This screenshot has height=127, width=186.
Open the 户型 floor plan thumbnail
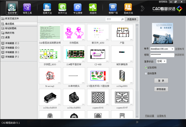[x=122, y=33]
